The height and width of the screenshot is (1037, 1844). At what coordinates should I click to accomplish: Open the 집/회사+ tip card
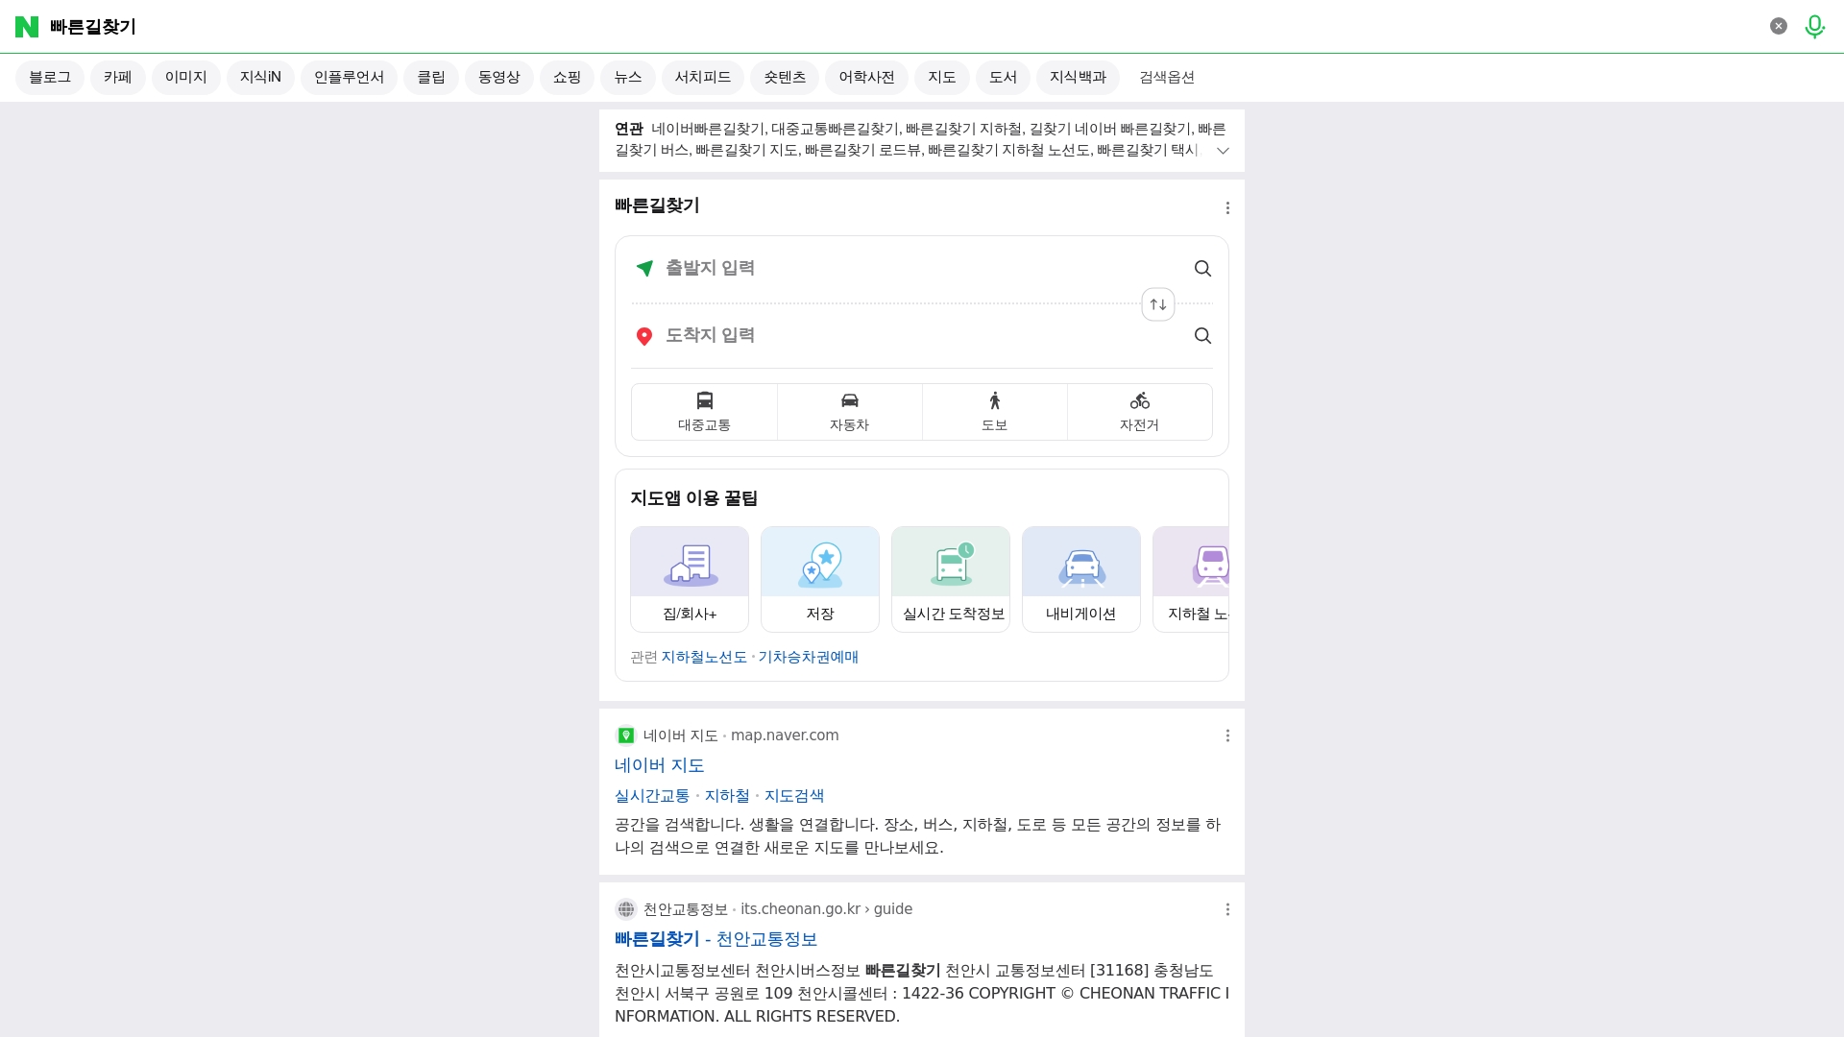[690, 579]
